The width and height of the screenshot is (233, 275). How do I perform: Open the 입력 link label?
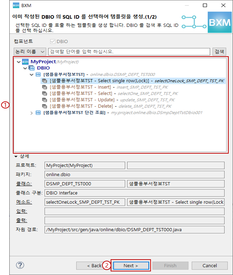point(22,211)
